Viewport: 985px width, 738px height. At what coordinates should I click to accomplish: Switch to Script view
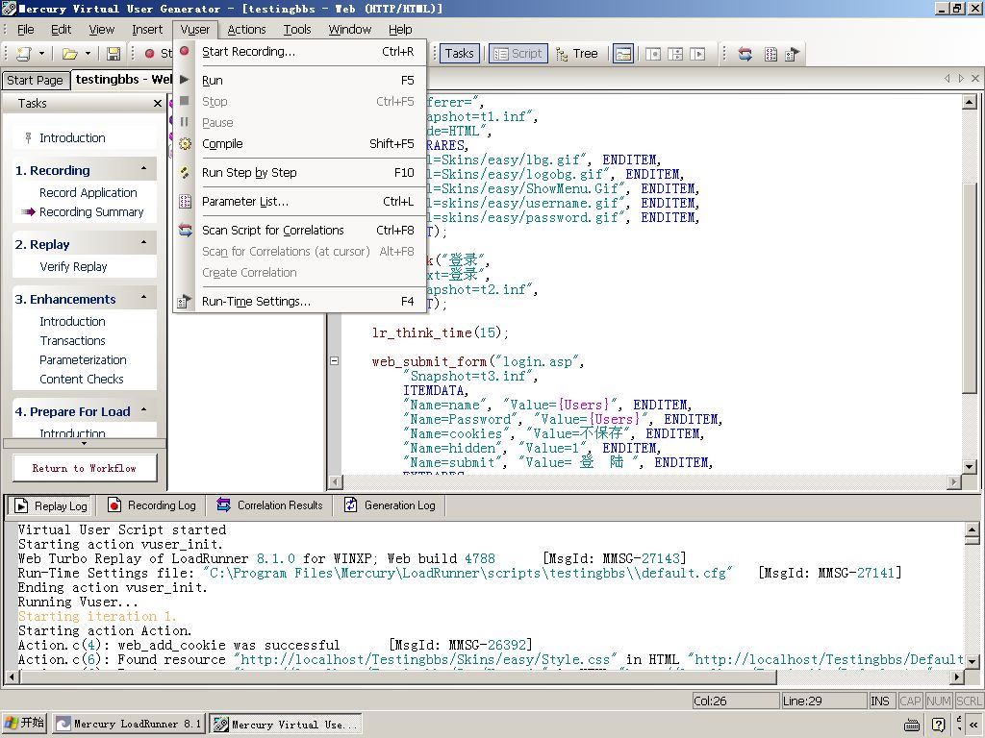pos(518,54)
